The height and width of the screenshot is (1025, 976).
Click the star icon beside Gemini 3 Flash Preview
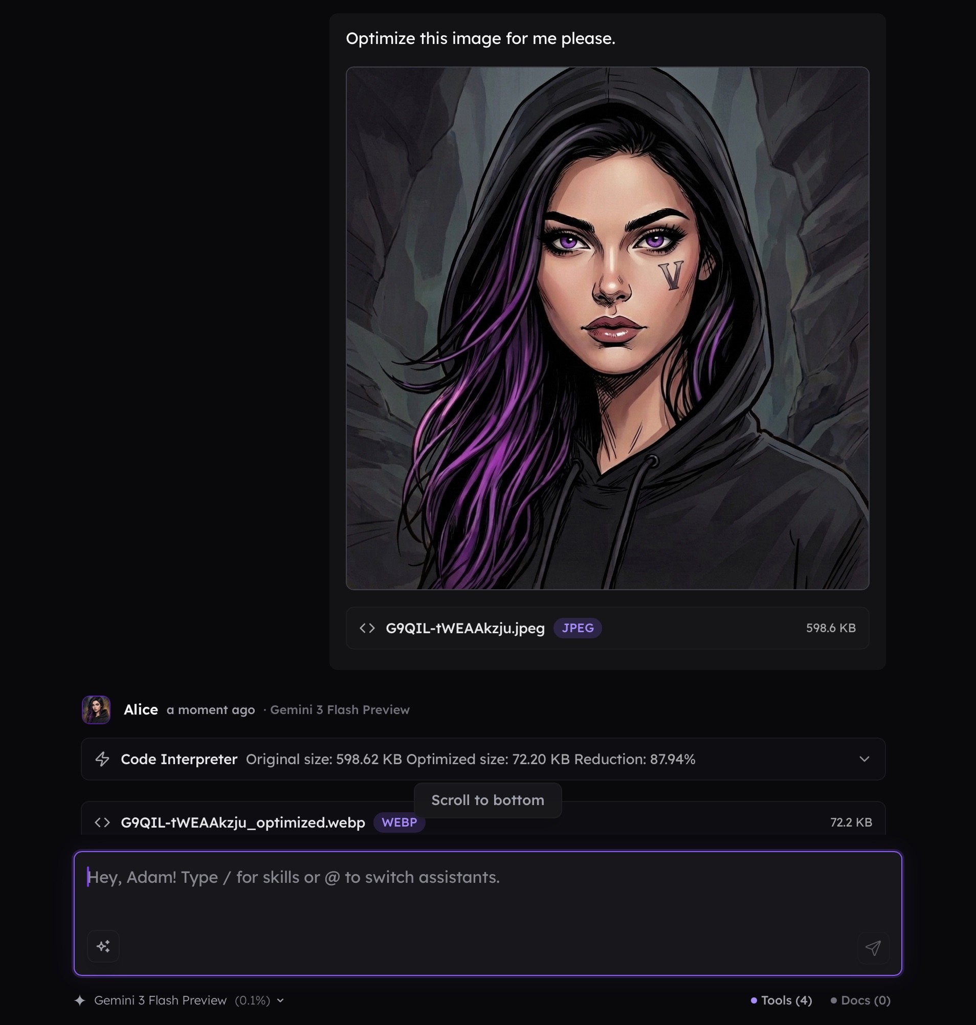(80, 1000)
